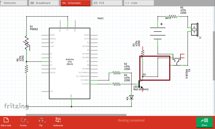Click the vertical canvas scrollbar
The width and height of the screenshot is (215, 129).
click(x=214, y=56)
